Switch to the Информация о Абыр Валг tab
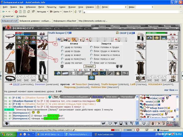 pos(65,21)
